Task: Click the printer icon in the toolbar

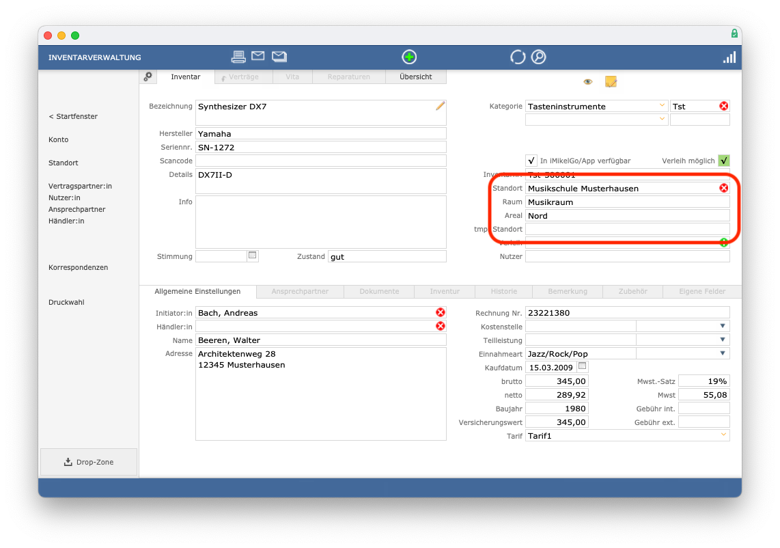Action: 238,57
